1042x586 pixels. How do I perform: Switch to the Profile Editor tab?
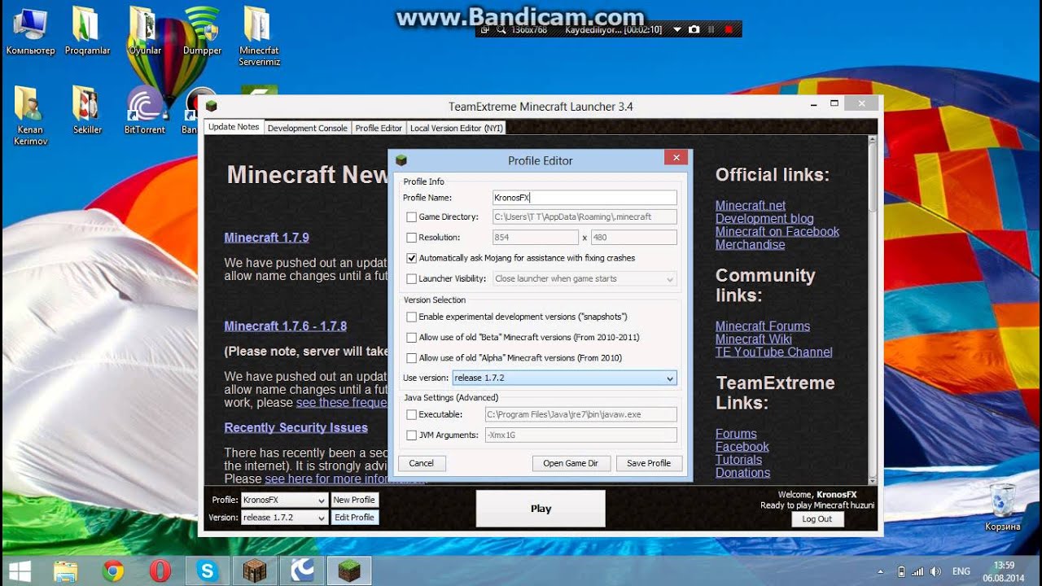tap(379, 128)
